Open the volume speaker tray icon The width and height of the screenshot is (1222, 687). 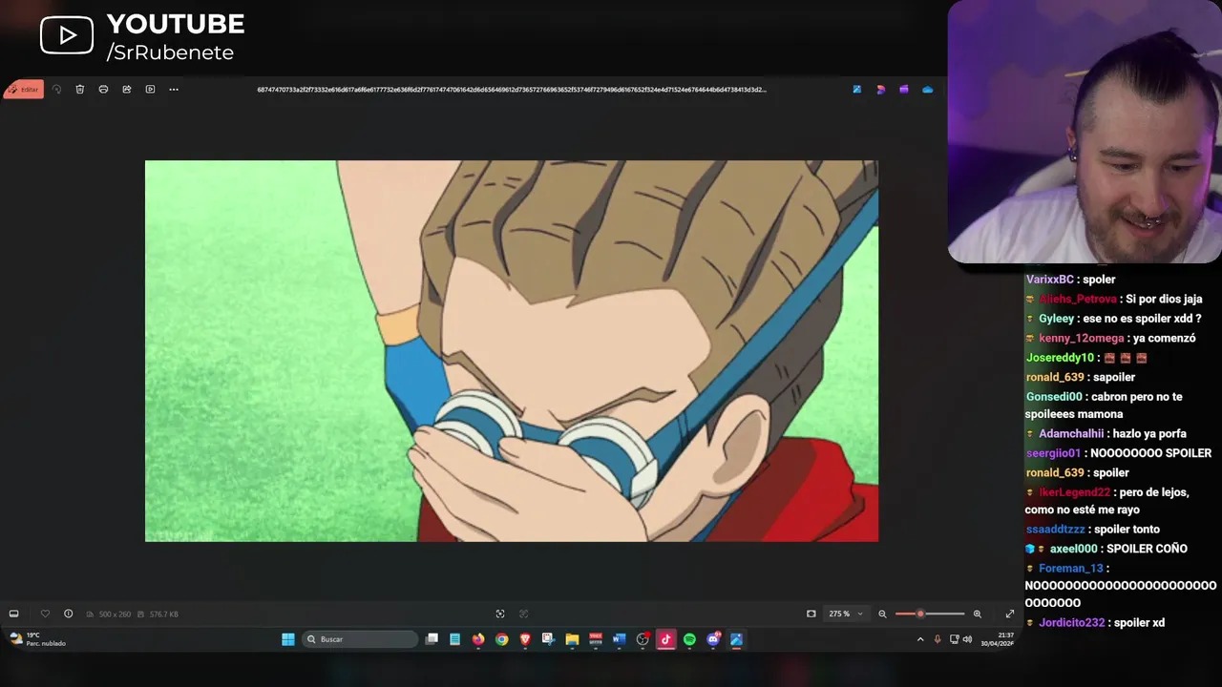967,639
